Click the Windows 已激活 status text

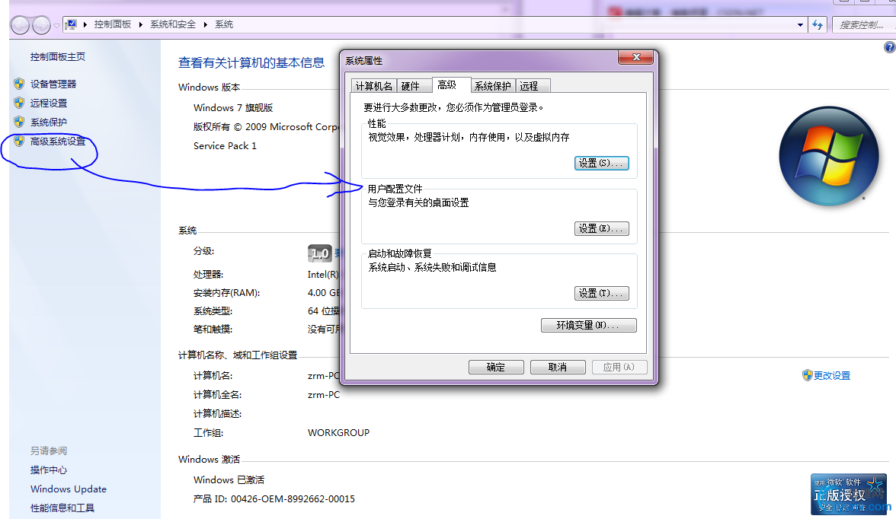click(x=229, y=479)
